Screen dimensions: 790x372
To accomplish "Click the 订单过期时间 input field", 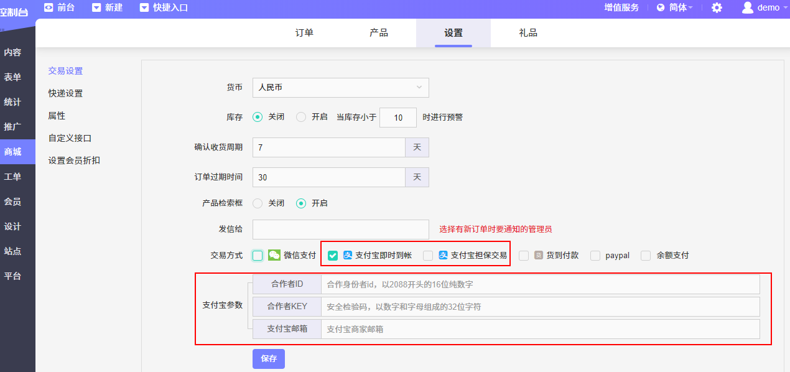I will (329, 177).
